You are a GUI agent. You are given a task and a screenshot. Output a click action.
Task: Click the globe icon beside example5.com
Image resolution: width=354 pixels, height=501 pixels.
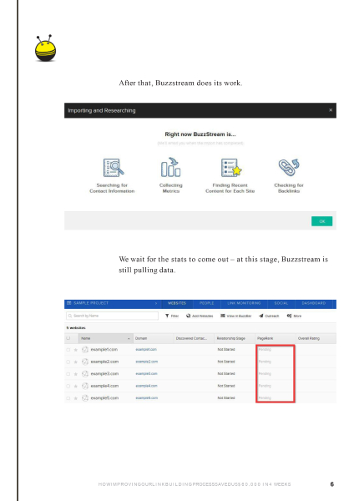point(85,398)
